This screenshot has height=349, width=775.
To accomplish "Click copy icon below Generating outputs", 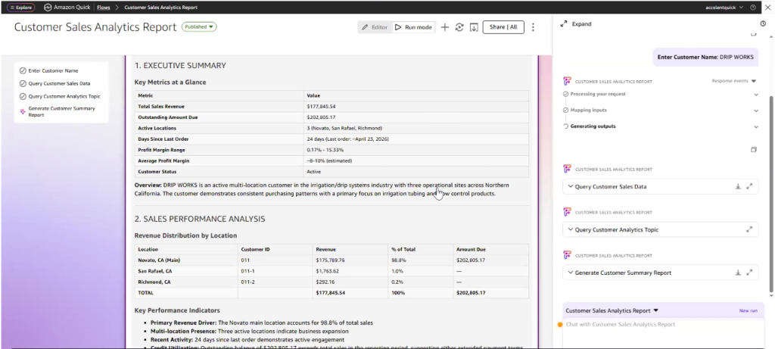I will [753, 150].
